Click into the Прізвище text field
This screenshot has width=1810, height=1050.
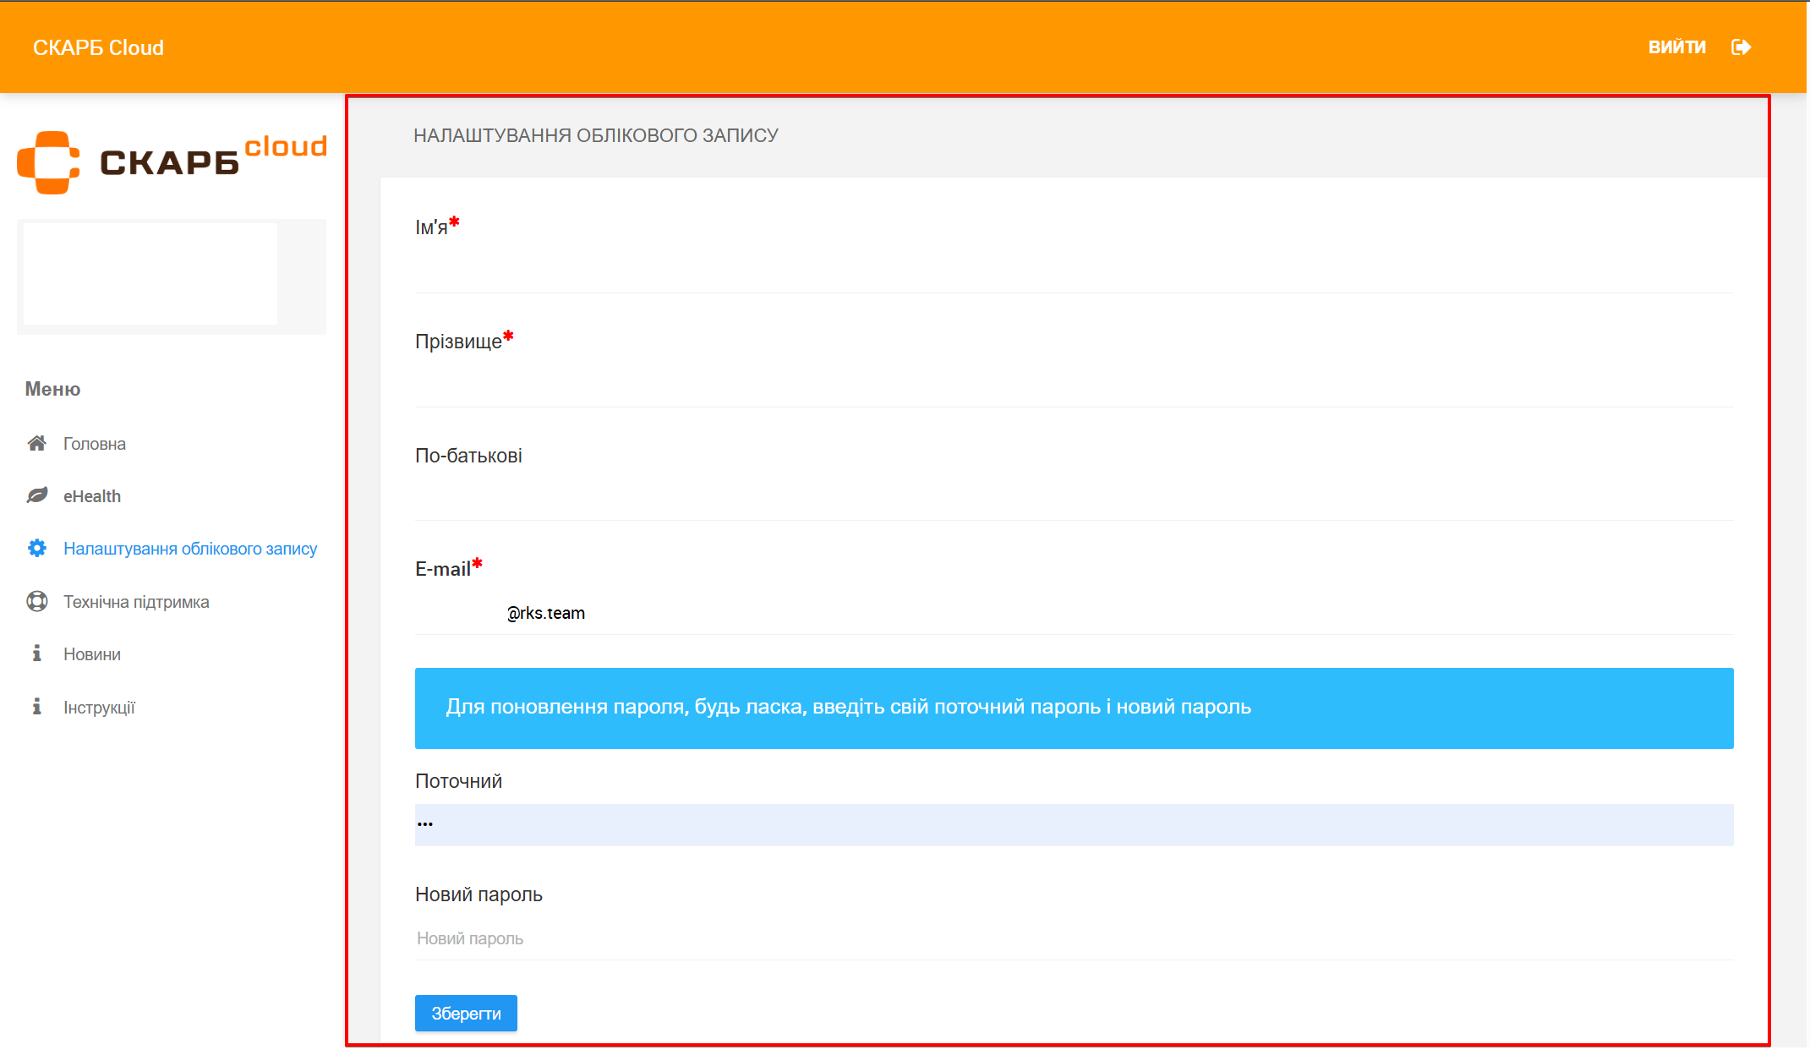[1074, 385]
